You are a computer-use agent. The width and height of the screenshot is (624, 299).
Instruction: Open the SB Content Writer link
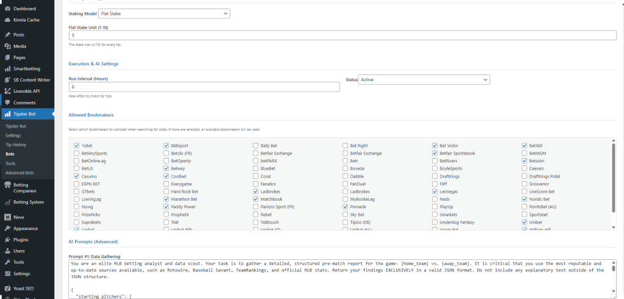point(31,80)
